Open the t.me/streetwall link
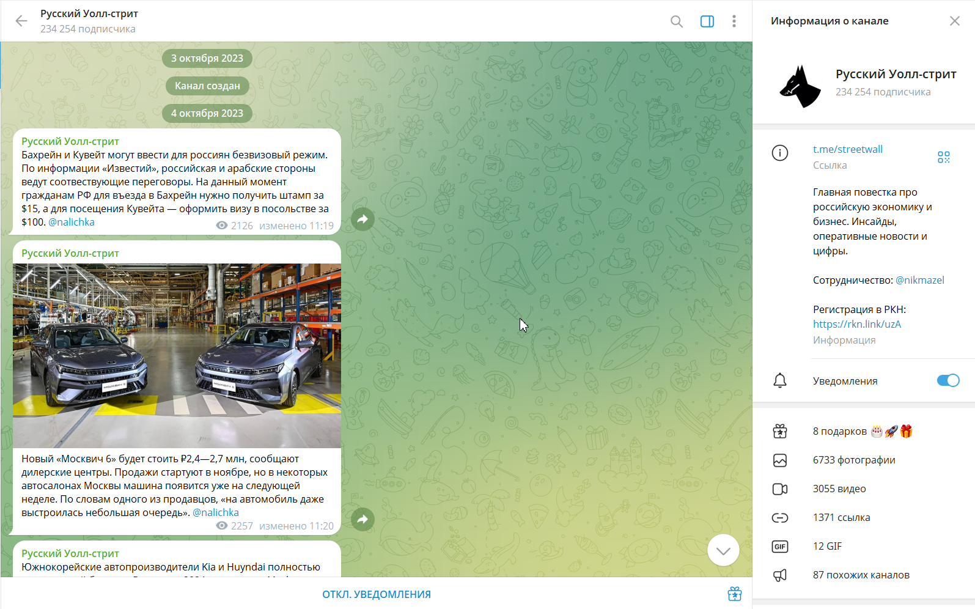Viewport: 975px width, 609px height. (847, 149)
